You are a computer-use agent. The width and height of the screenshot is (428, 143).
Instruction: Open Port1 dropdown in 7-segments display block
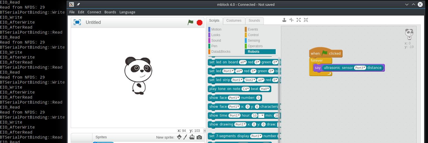click(x=256, y=136)
